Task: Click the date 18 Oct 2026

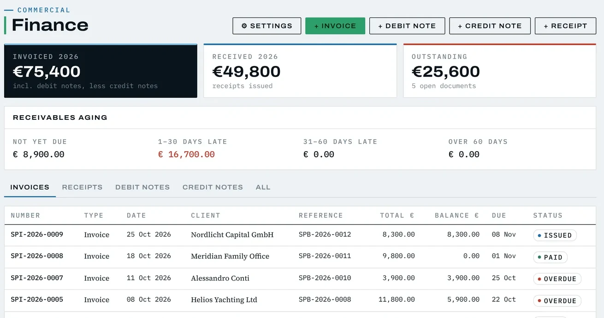Action: pos(149,256)
